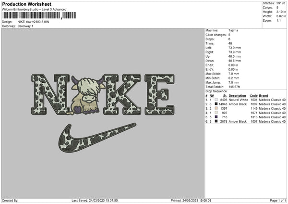288x204 pixels.
Task: Click the thread code 1004
Action: (x=254, y=100)
